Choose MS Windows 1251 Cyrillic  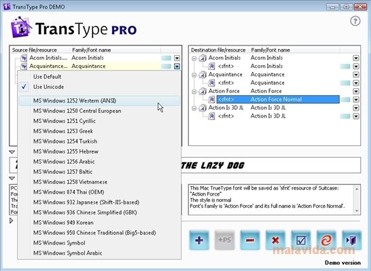point(99,121)
